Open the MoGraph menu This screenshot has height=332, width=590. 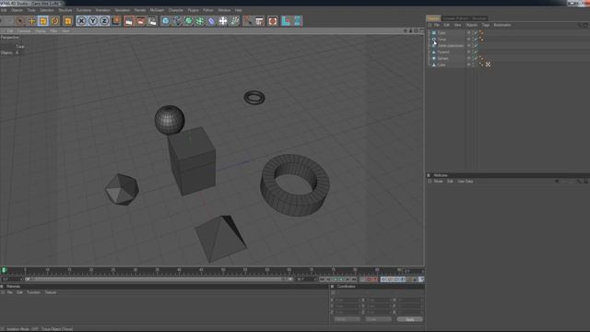157,10
